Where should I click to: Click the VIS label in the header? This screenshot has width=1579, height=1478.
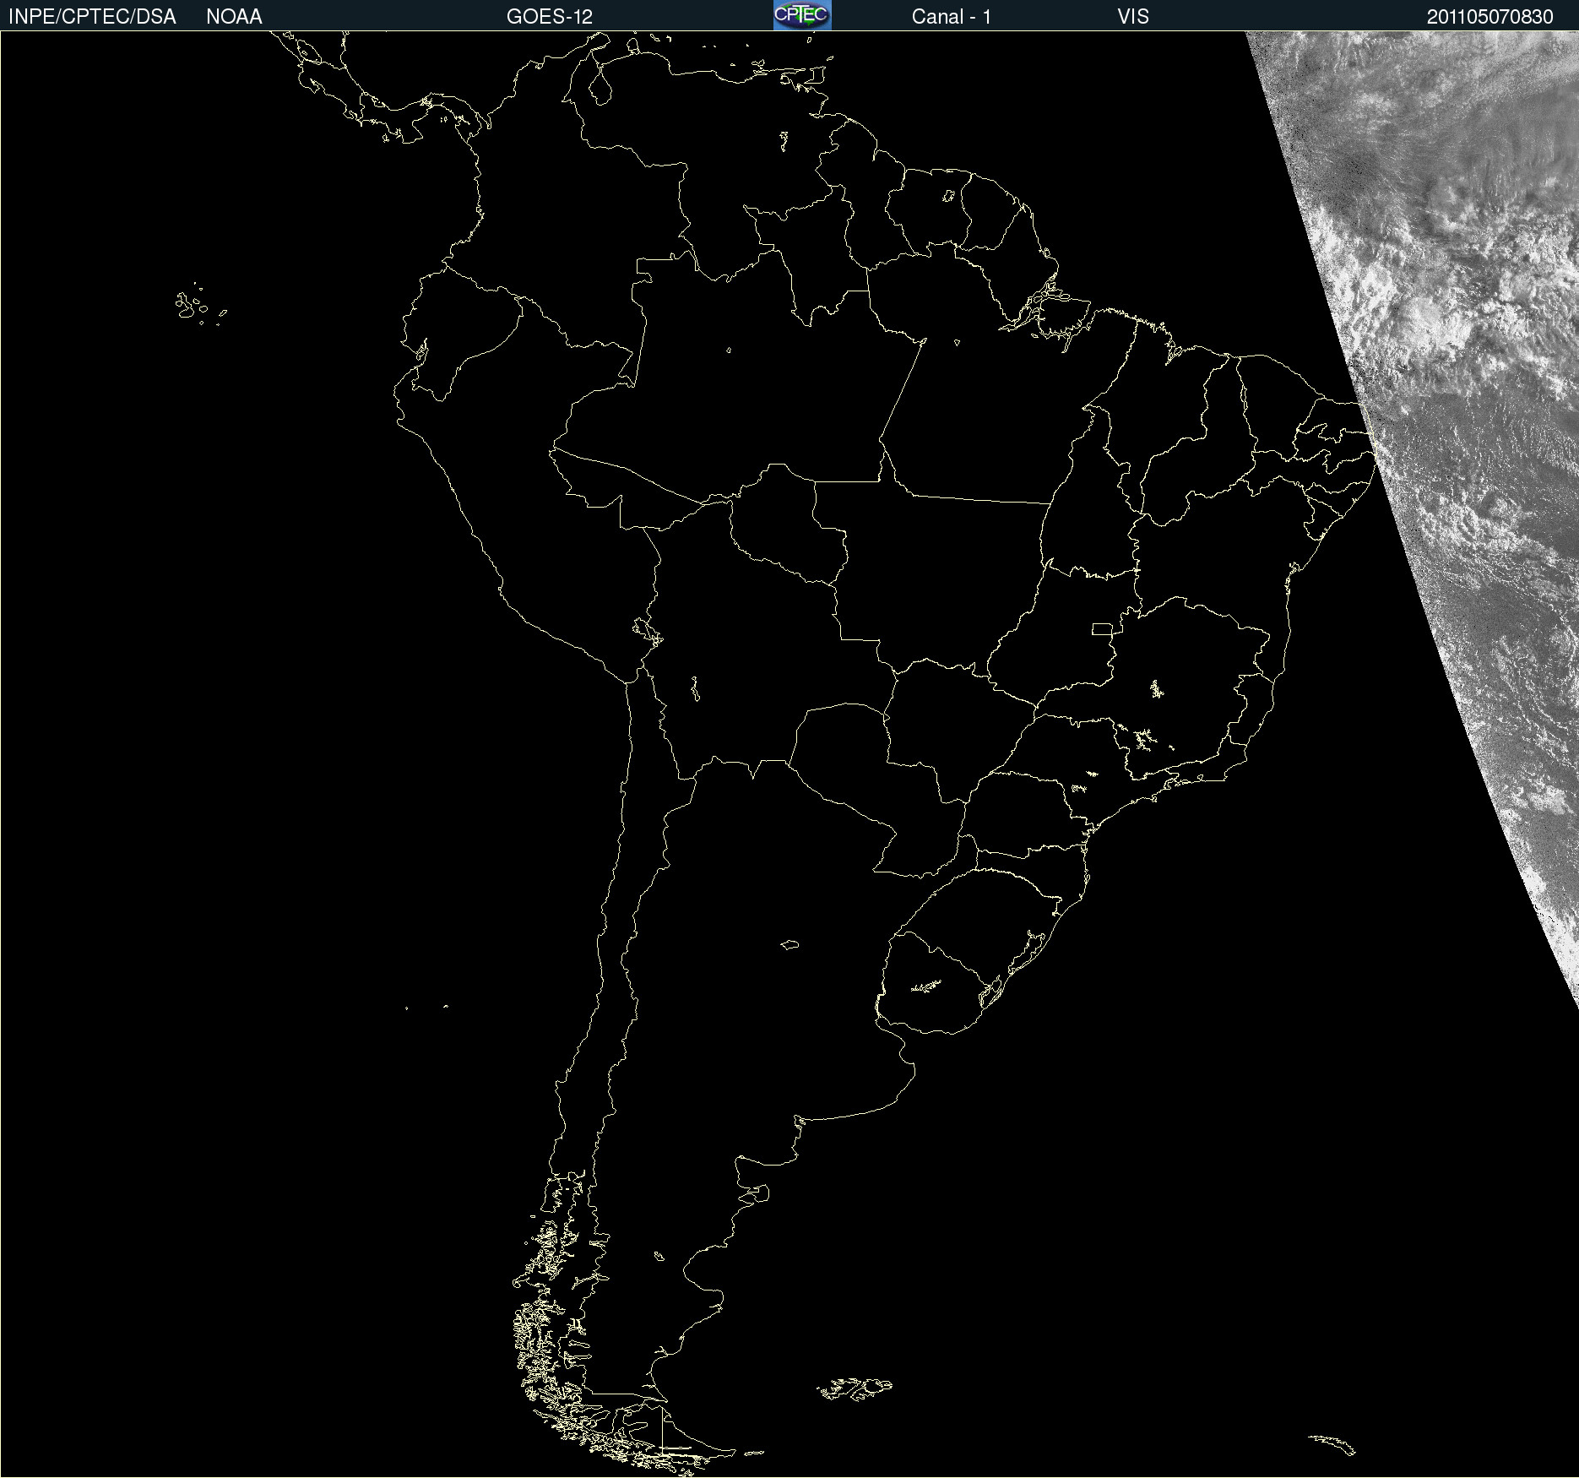(x=1133, y=17)
